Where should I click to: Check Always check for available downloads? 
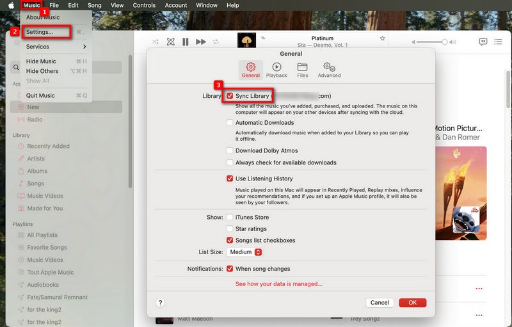coord(230,162)
